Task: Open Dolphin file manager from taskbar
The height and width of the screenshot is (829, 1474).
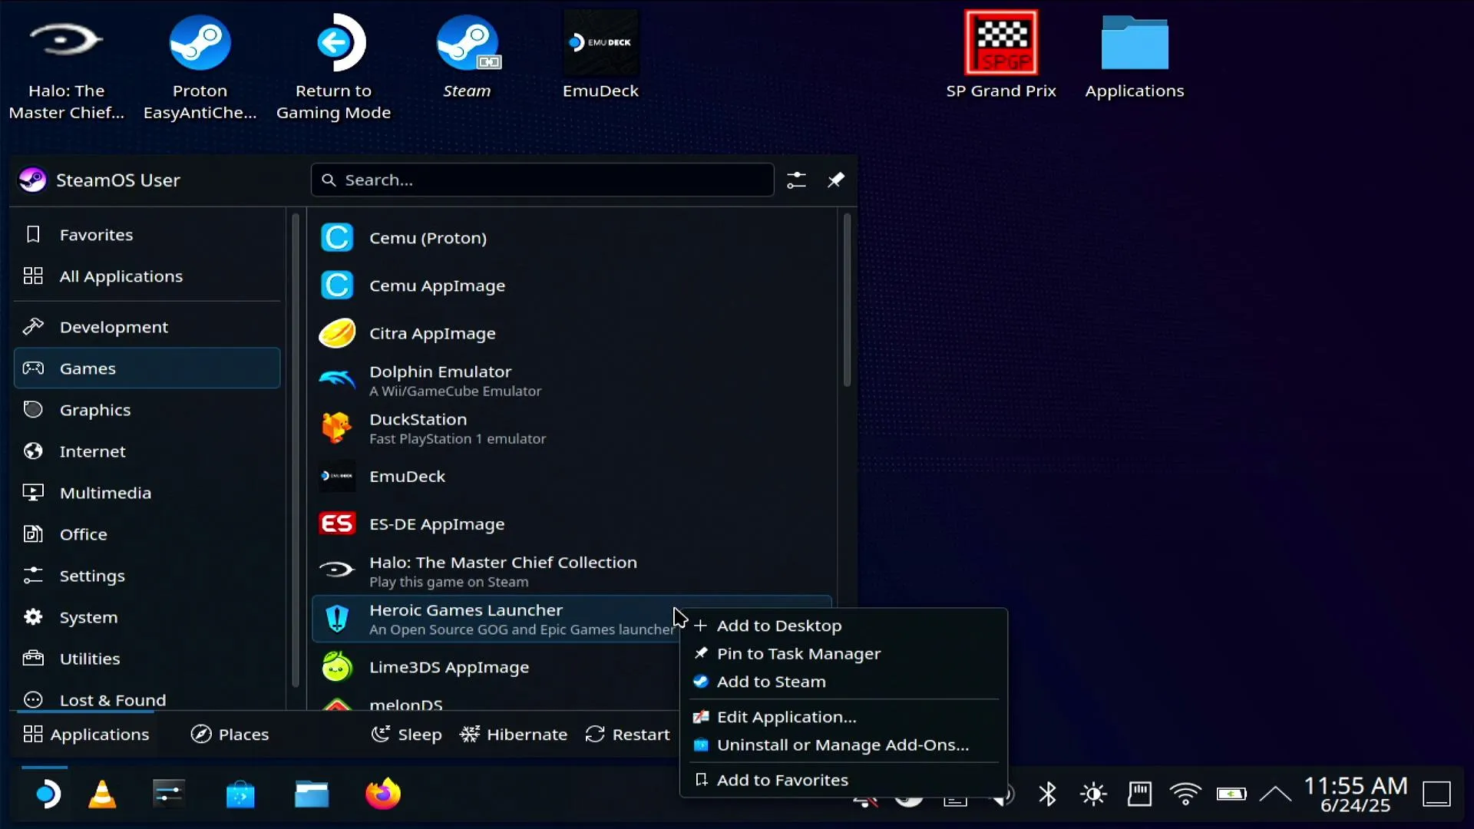Action: tap(312, 794)
